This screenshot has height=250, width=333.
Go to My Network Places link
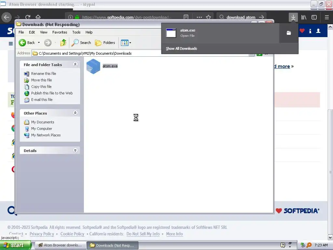coord(46,135)
